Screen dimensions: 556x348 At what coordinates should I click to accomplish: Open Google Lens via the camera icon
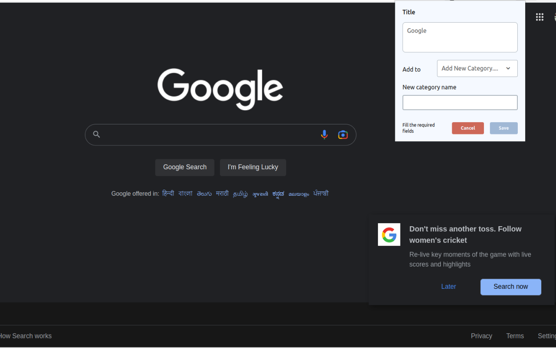coord(343,134)
